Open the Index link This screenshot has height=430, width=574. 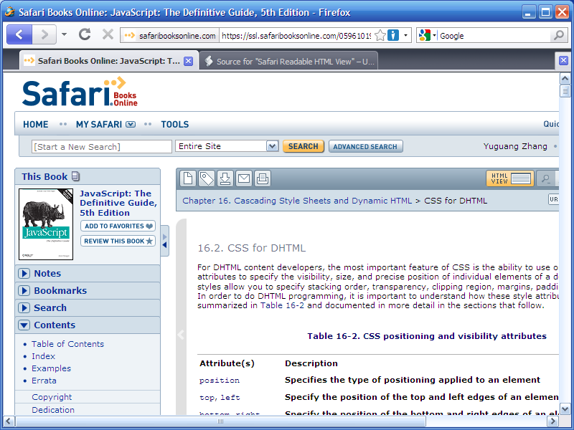pyautogui.click(x=43, y=356)
